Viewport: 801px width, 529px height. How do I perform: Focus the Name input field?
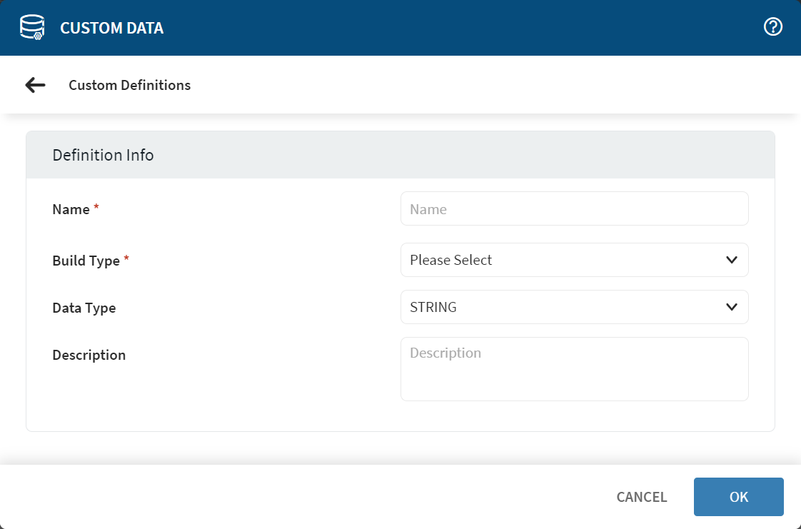(x=574, y=208)
